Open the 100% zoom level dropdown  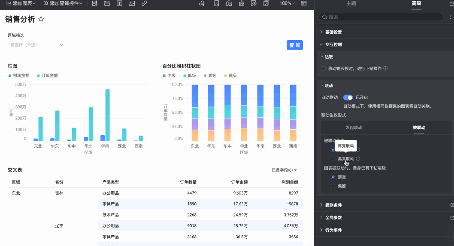click(x=287, y=3)
